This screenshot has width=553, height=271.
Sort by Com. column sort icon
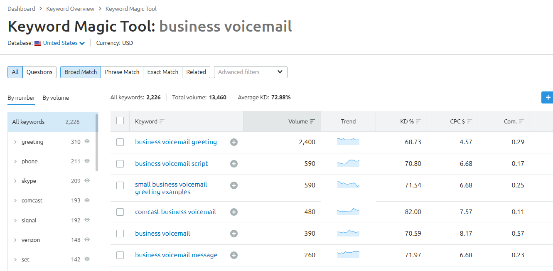tap(521, 121)
